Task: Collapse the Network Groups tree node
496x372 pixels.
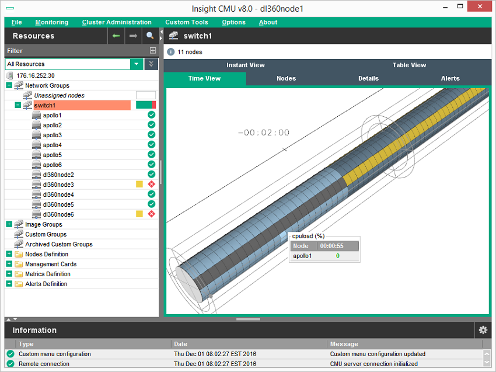Action: [9, 85]
